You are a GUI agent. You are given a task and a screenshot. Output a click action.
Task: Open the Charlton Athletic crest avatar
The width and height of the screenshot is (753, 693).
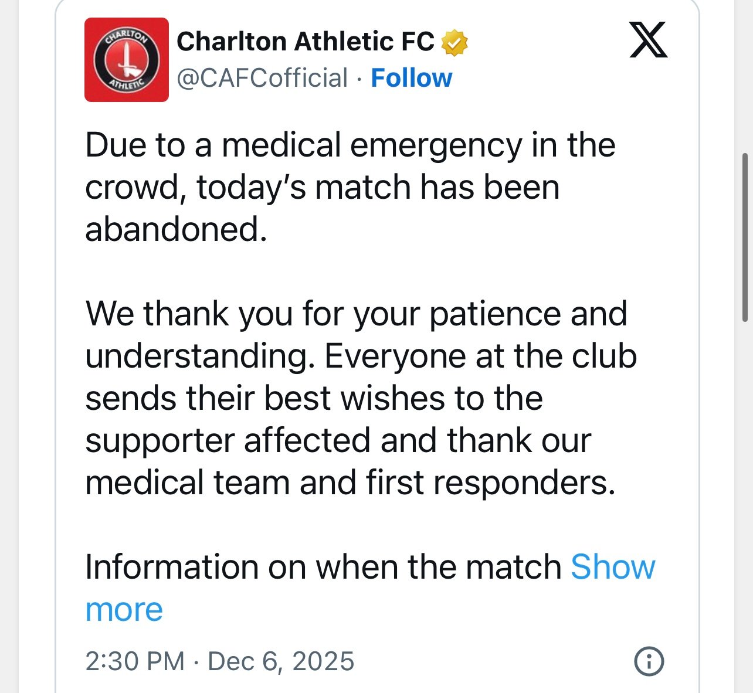click(127, 60)
